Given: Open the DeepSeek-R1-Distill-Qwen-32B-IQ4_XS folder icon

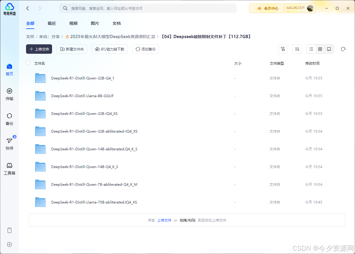Looking at the screenshot, I should click(x=41, y=114).
